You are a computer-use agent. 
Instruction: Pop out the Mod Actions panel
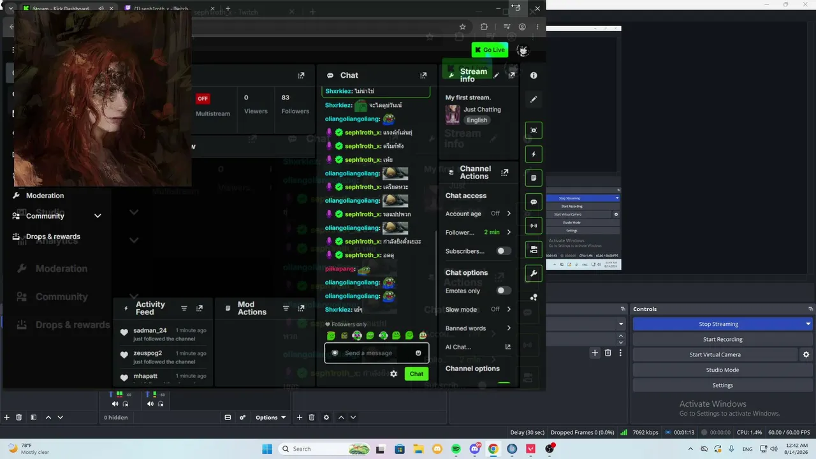click(302, 309)
